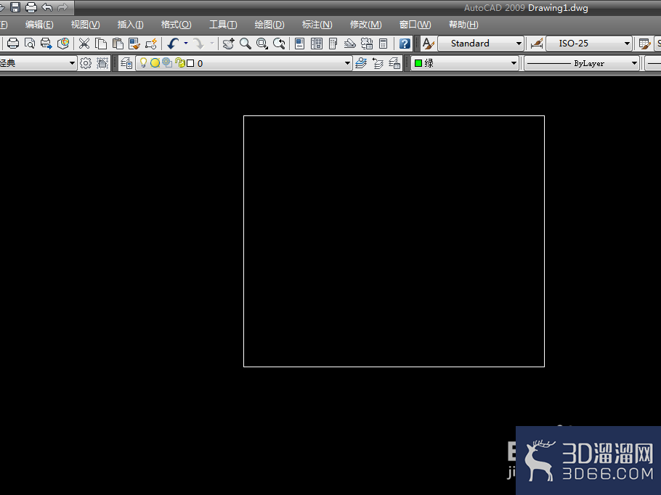Click the green color swatch labeled 绿
The image size is (661, 495).
[418, 63]
